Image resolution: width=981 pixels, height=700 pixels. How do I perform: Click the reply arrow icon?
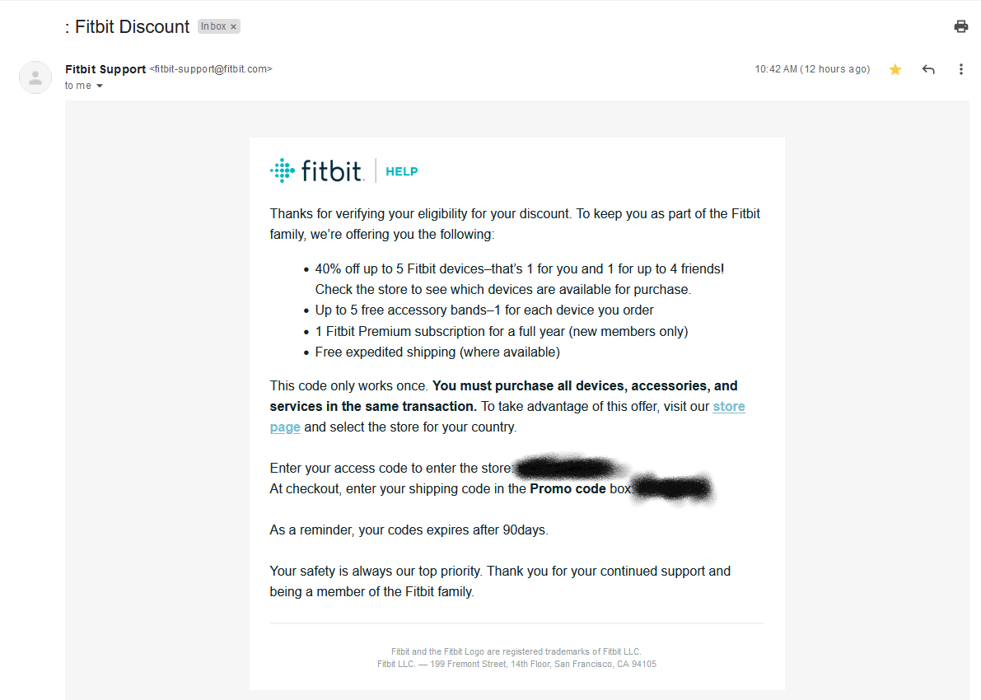click(x=928, y=69)
